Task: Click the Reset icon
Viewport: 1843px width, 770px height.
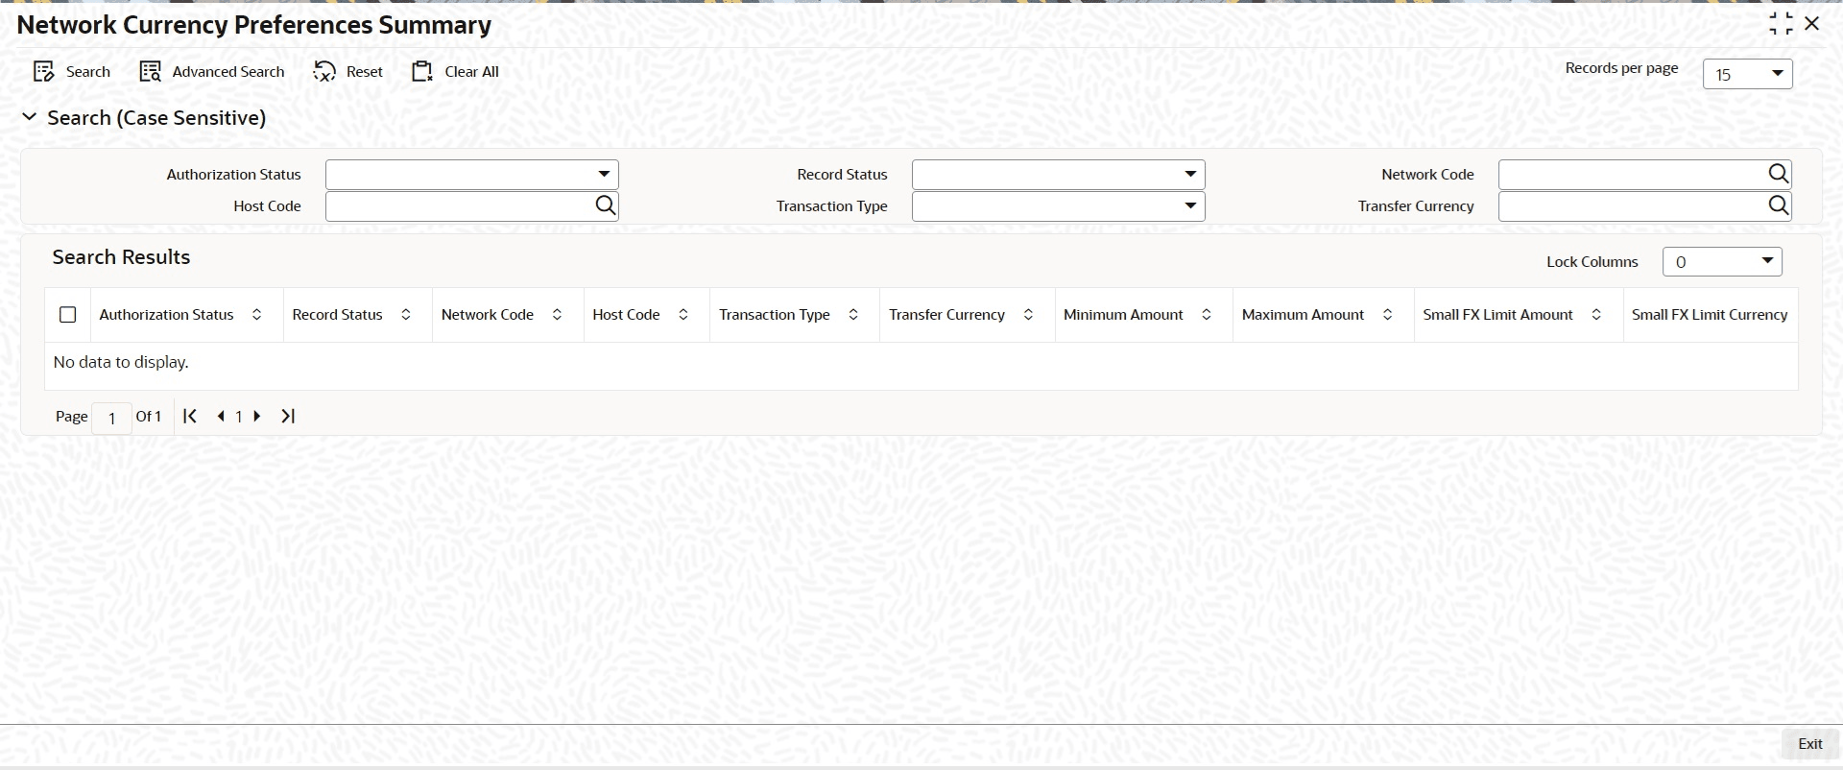Action: click(324, 72)
